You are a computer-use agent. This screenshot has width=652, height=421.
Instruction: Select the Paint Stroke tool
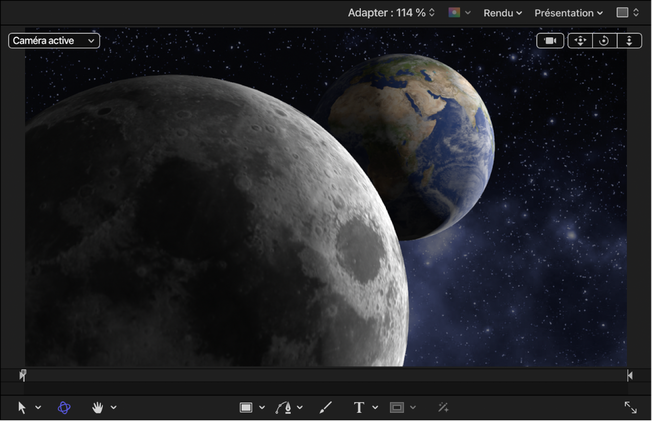(x=325, y=407)
